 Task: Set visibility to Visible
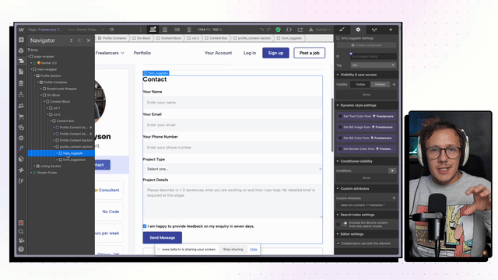pyautogui.click(x=360, y=85)
